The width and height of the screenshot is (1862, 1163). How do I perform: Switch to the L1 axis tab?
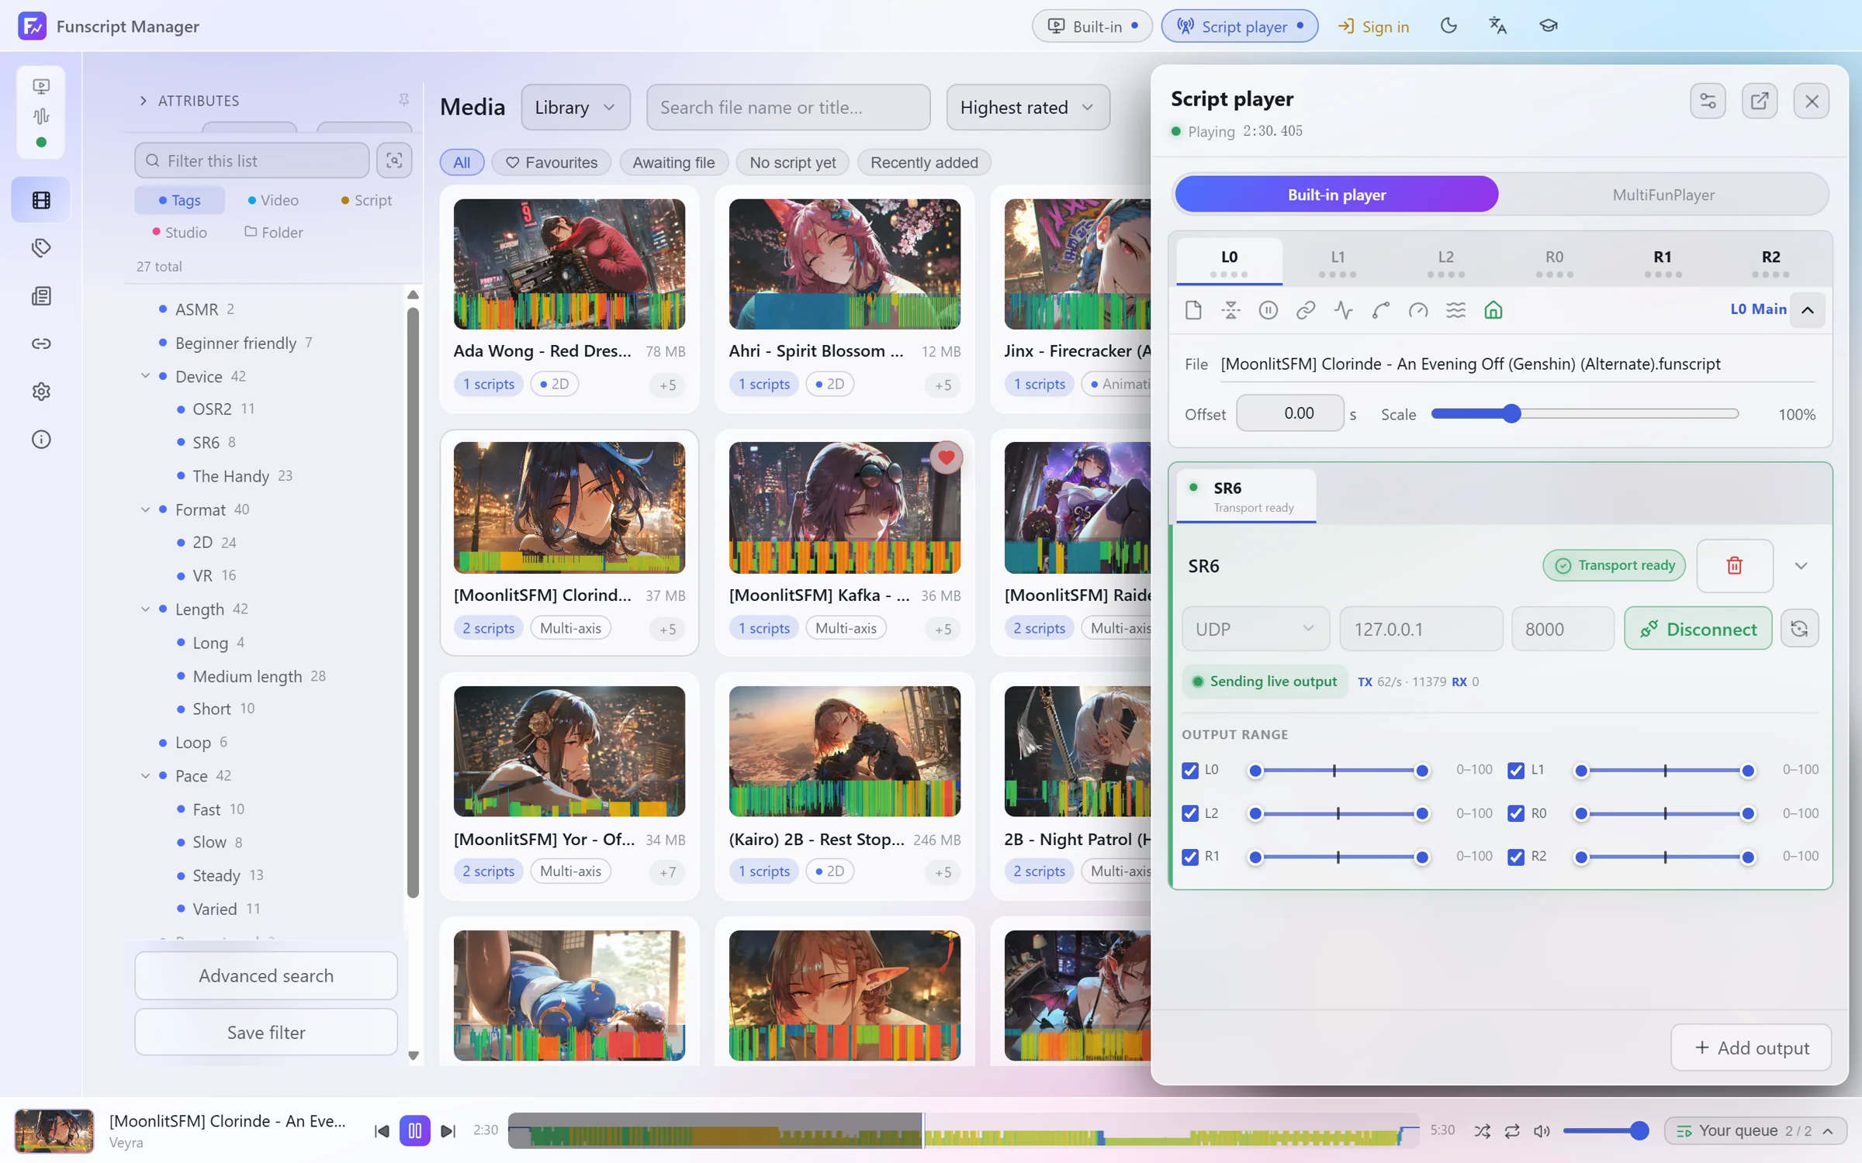[x=1338, y=262]
